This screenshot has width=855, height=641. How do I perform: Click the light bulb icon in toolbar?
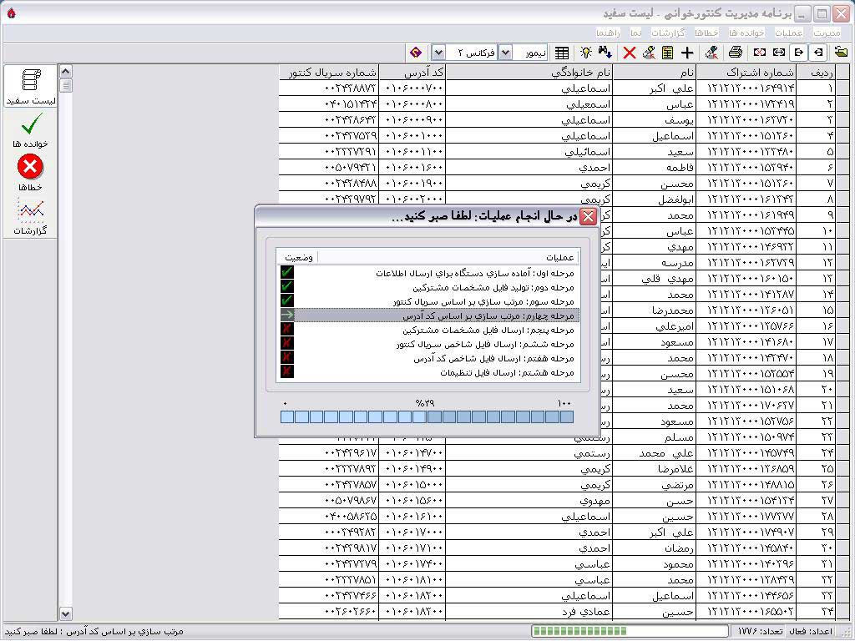[586, 53]
